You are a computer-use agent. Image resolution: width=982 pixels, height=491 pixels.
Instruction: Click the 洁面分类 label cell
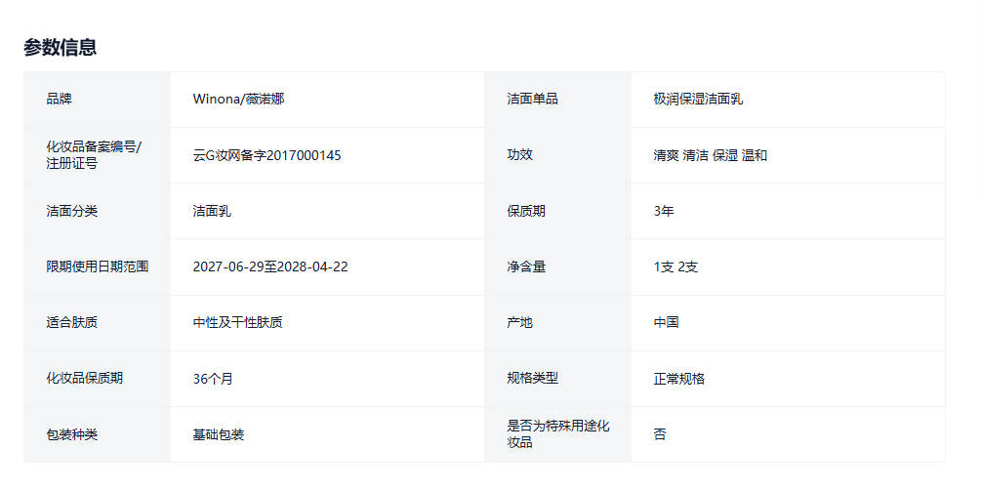point(72,211)
